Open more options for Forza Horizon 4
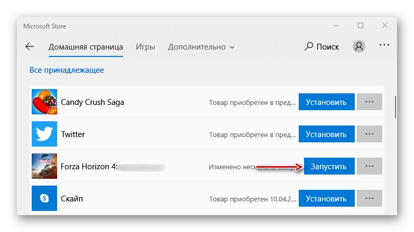Image resolution: width=414 pixels, height=232 pixels. [370, 166]
